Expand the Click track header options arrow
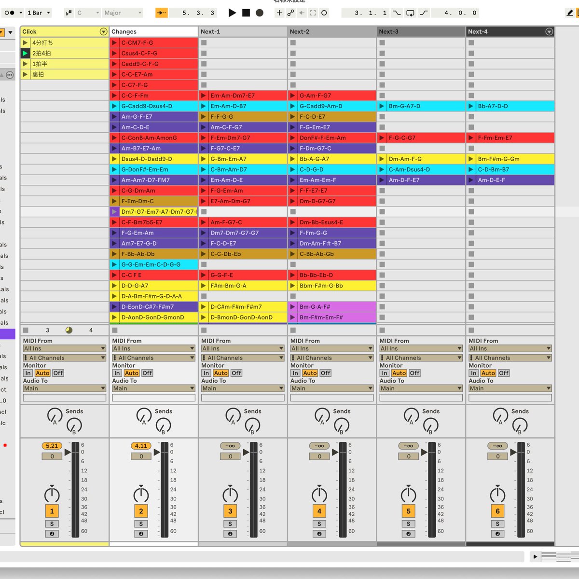 tap(103, 31)
